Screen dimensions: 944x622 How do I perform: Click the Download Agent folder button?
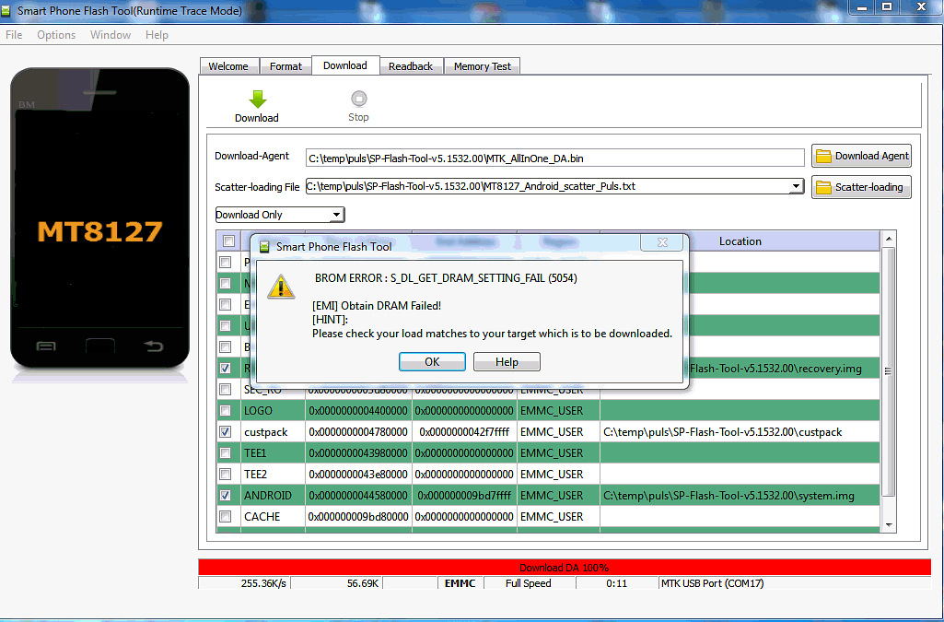pyautogui.click(x=861, y=156)
